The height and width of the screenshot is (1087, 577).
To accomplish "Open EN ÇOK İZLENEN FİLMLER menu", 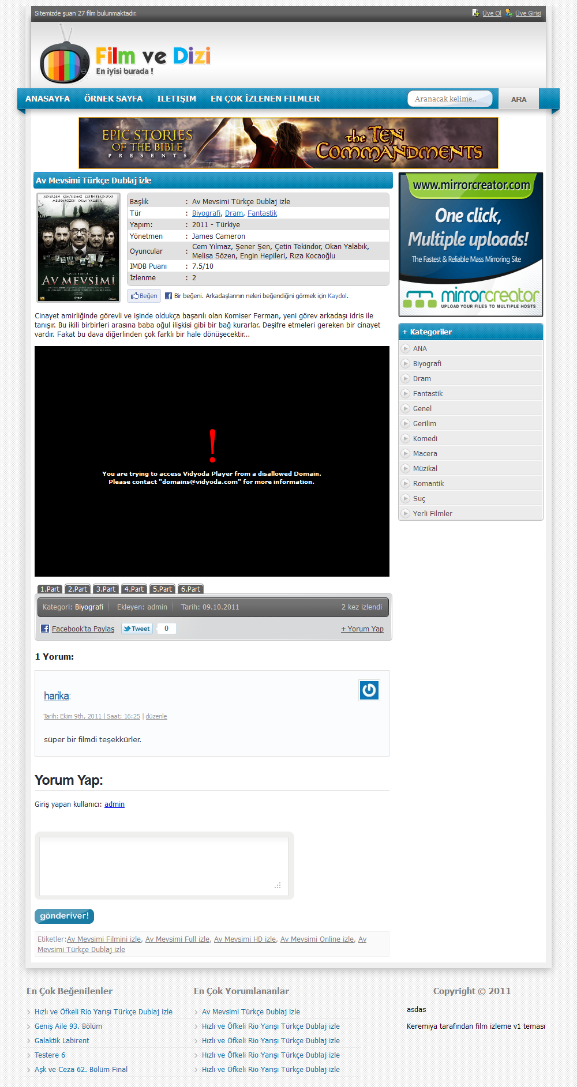I will click(265, 99).
